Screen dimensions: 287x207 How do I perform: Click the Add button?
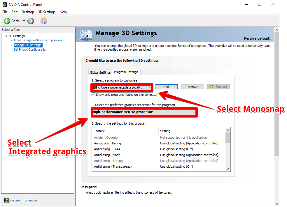166,87
